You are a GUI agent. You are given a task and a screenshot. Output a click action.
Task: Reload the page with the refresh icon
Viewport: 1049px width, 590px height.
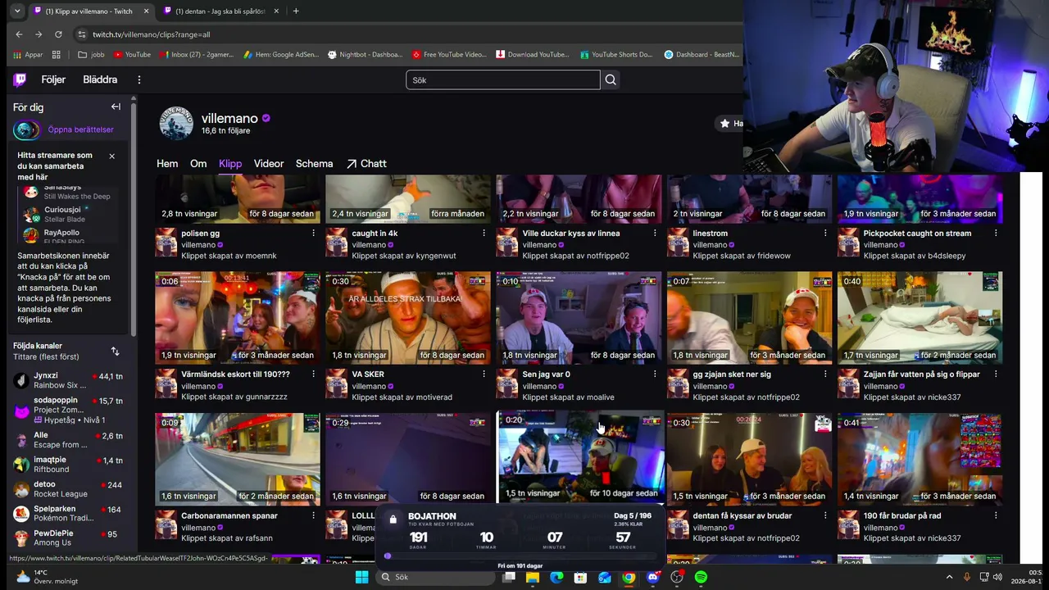[58, 34]
